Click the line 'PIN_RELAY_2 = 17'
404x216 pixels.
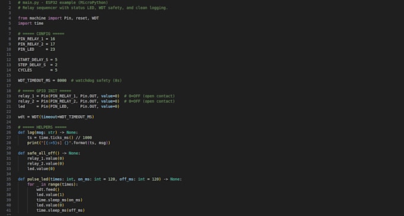pos(37,44)
